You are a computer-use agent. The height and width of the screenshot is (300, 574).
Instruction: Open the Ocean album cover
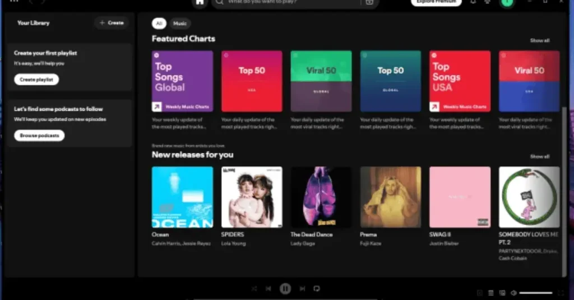[x=182, y=198]
